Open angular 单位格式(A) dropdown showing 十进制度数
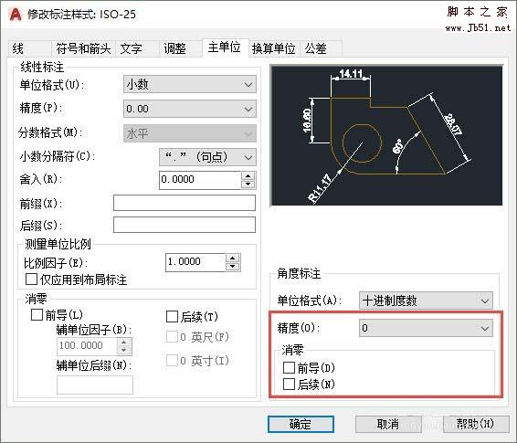Image resolution: width=517 pixels, height=443 pixels. point(426,301)
